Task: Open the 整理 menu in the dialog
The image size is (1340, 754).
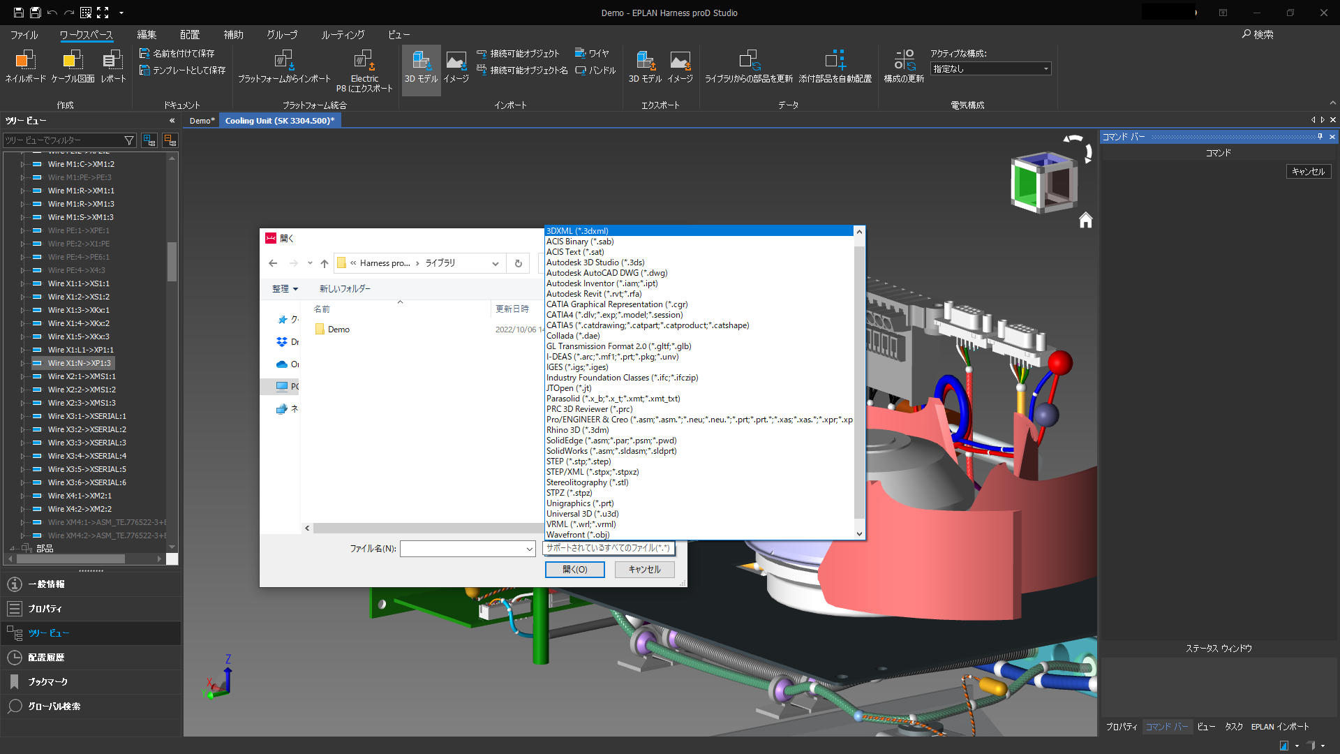Action: coord(283,288)
